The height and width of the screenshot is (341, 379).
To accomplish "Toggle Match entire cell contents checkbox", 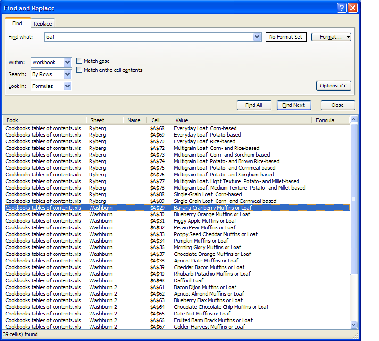I will [x=79, y=70].
